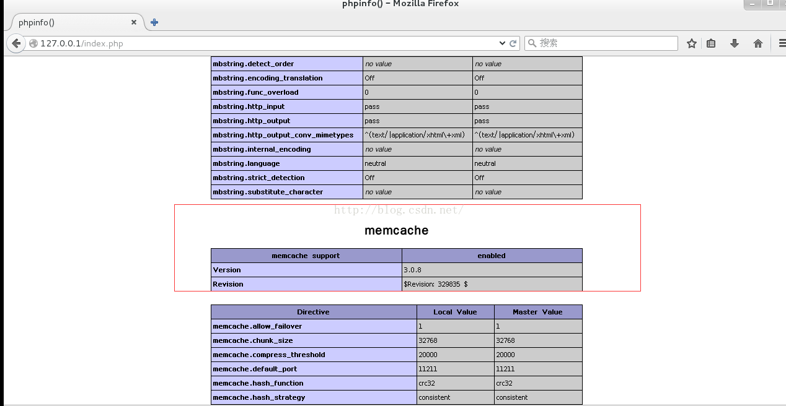786x406 pixels.
Task: Go to the Firefox home page icon
Action: pyautogui.click(x=758, y=43)
